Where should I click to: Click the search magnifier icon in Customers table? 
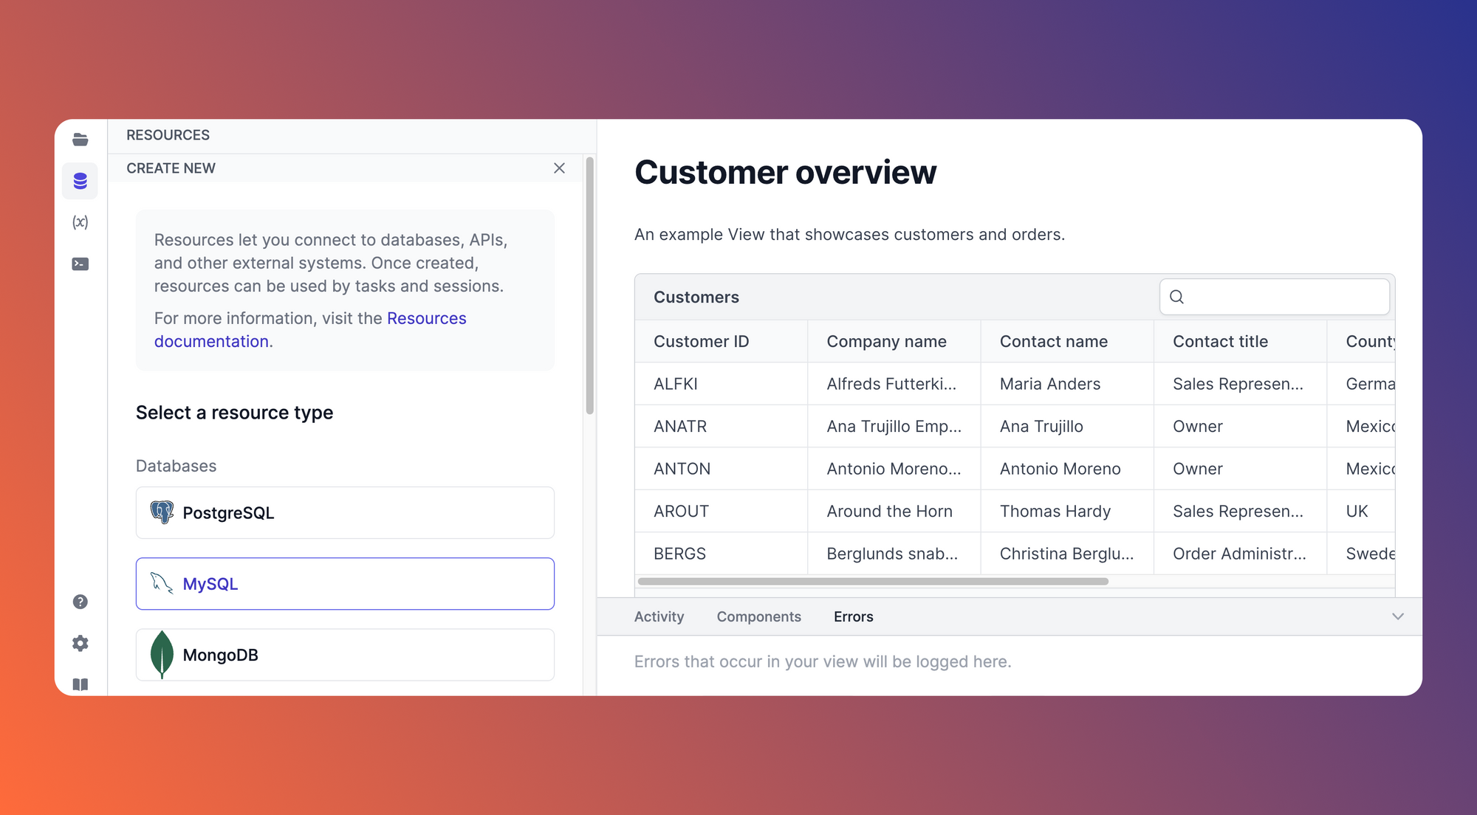(x=1177, y=297)
